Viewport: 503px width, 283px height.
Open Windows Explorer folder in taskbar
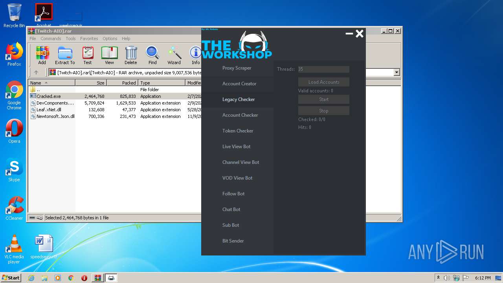[x=44, y=278]
